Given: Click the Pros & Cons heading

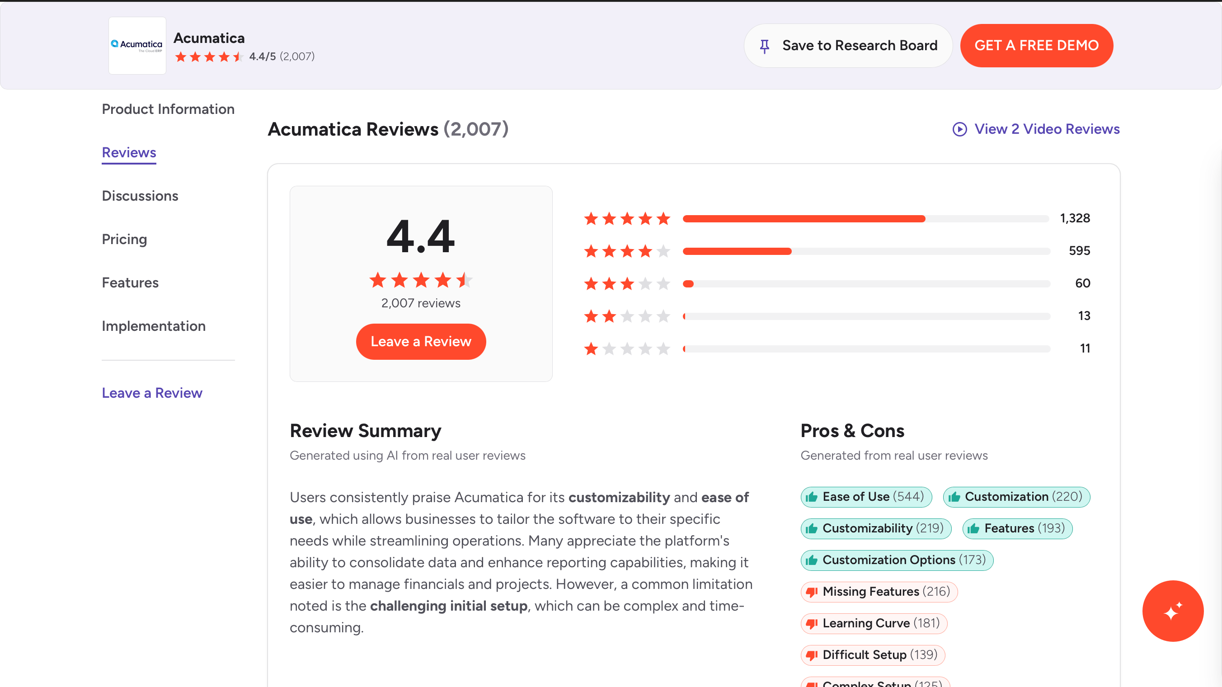Looking at the screenshot, I should [852, 431].
